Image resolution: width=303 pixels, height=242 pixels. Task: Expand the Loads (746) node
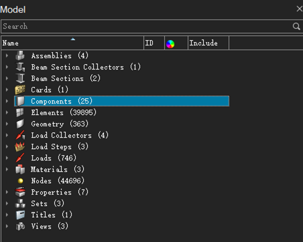click(x=7, y=158)
